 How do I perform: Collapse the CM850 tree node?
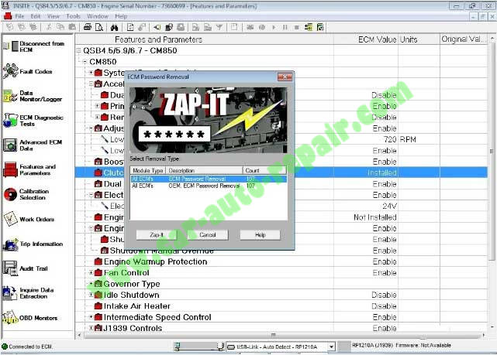click(x=85, y=62)
